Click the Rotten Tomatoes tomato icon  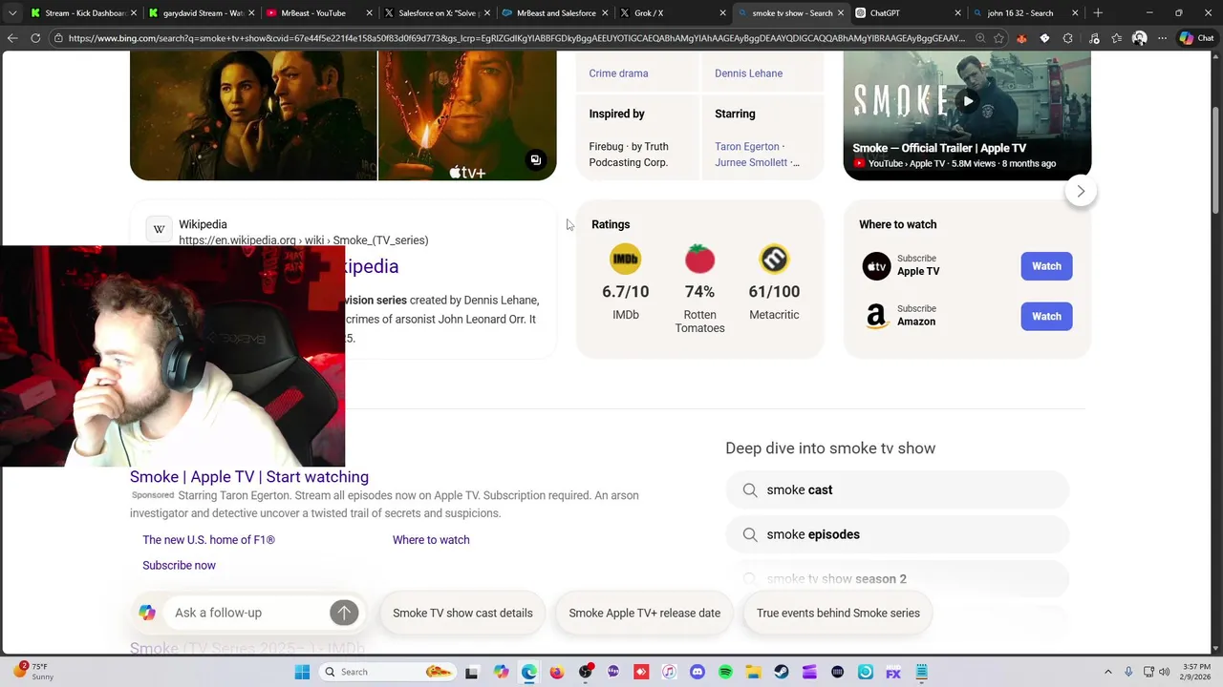point(699,259)
